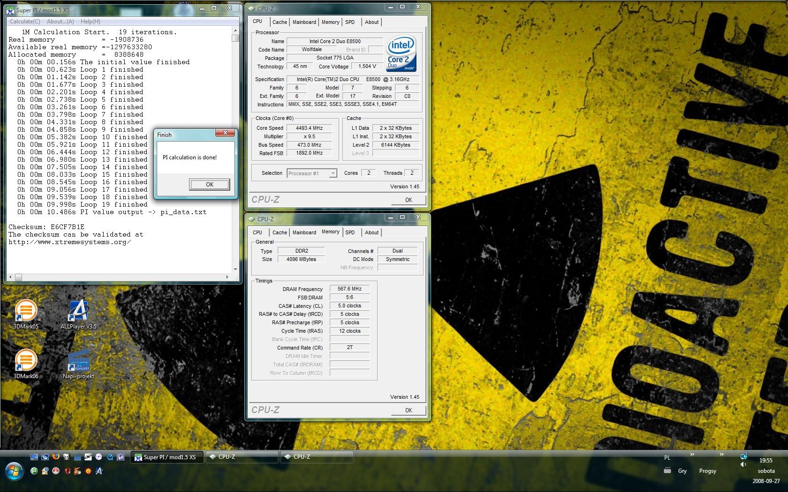Click the Windows Start orb
Screen dimensions: 788x492
coord(14,471)
